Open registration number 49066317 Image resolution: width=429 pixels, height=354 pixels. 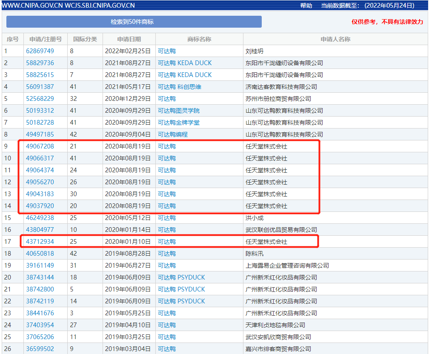pyautogui.click(x=40, y=158)
